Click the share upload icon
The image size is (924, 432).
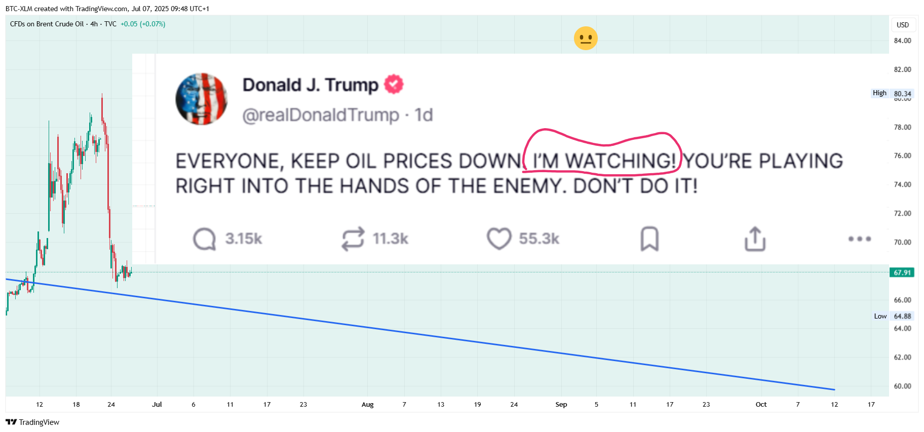pos(755,239)
